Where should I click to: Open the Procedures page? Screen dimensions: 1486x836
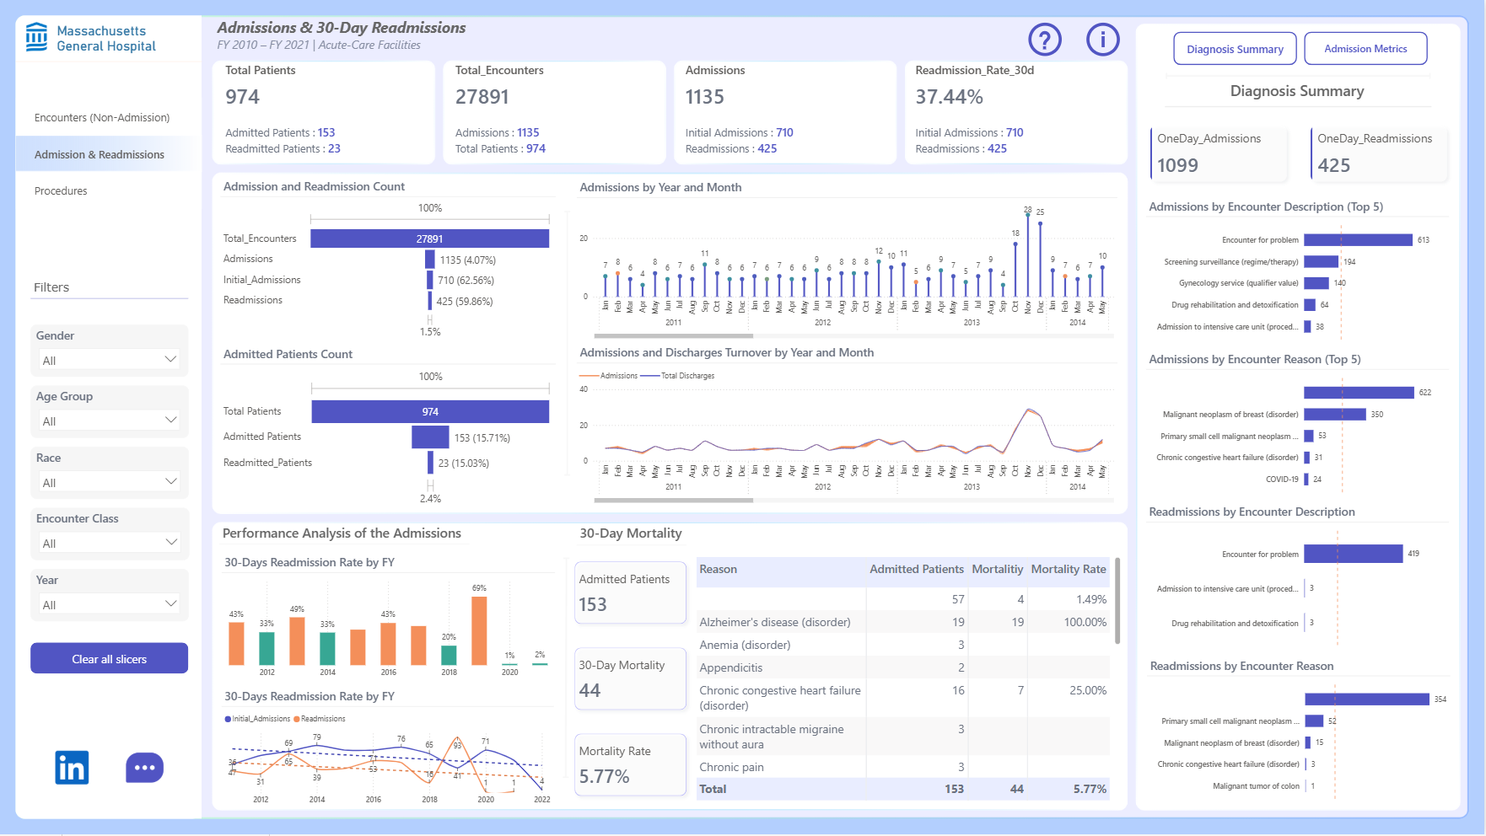61,191
